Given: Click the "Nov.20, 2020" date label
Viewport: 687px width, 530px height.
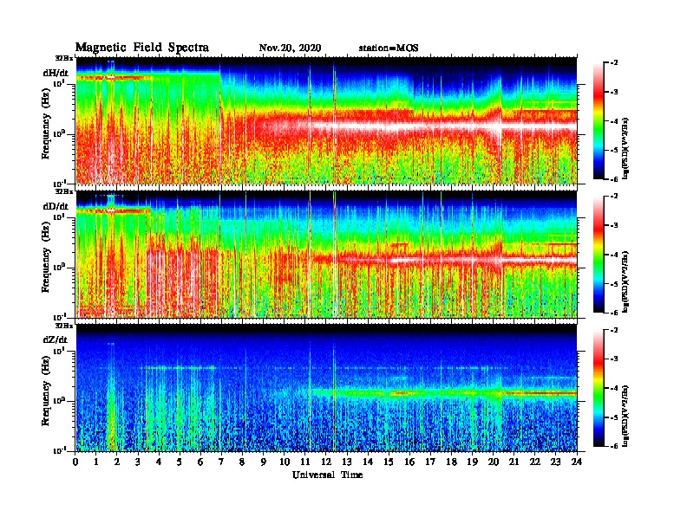Looking at the screenshot, I should [290, 48].
